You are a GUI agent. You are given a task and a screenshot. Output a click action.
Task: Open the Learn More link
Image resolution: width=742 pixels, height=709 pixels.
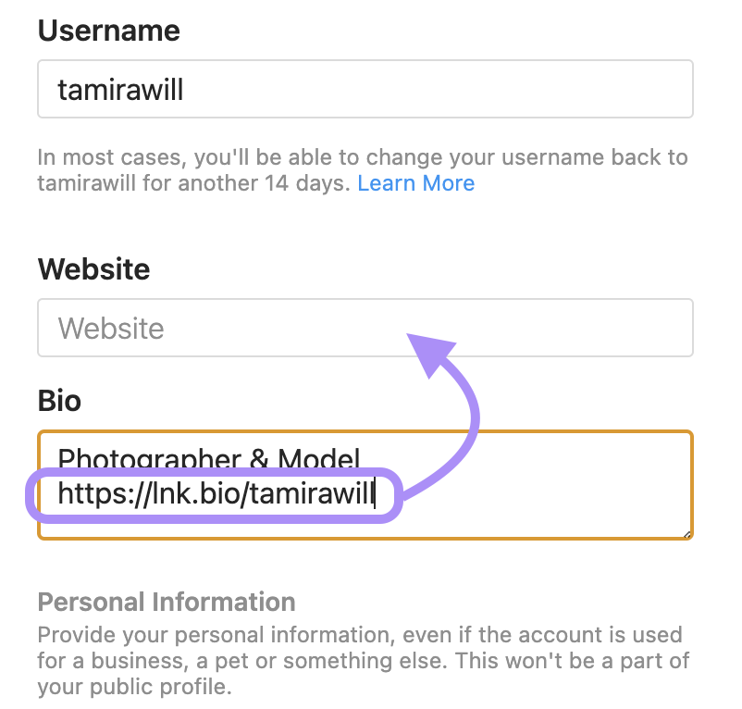[415, 183]
